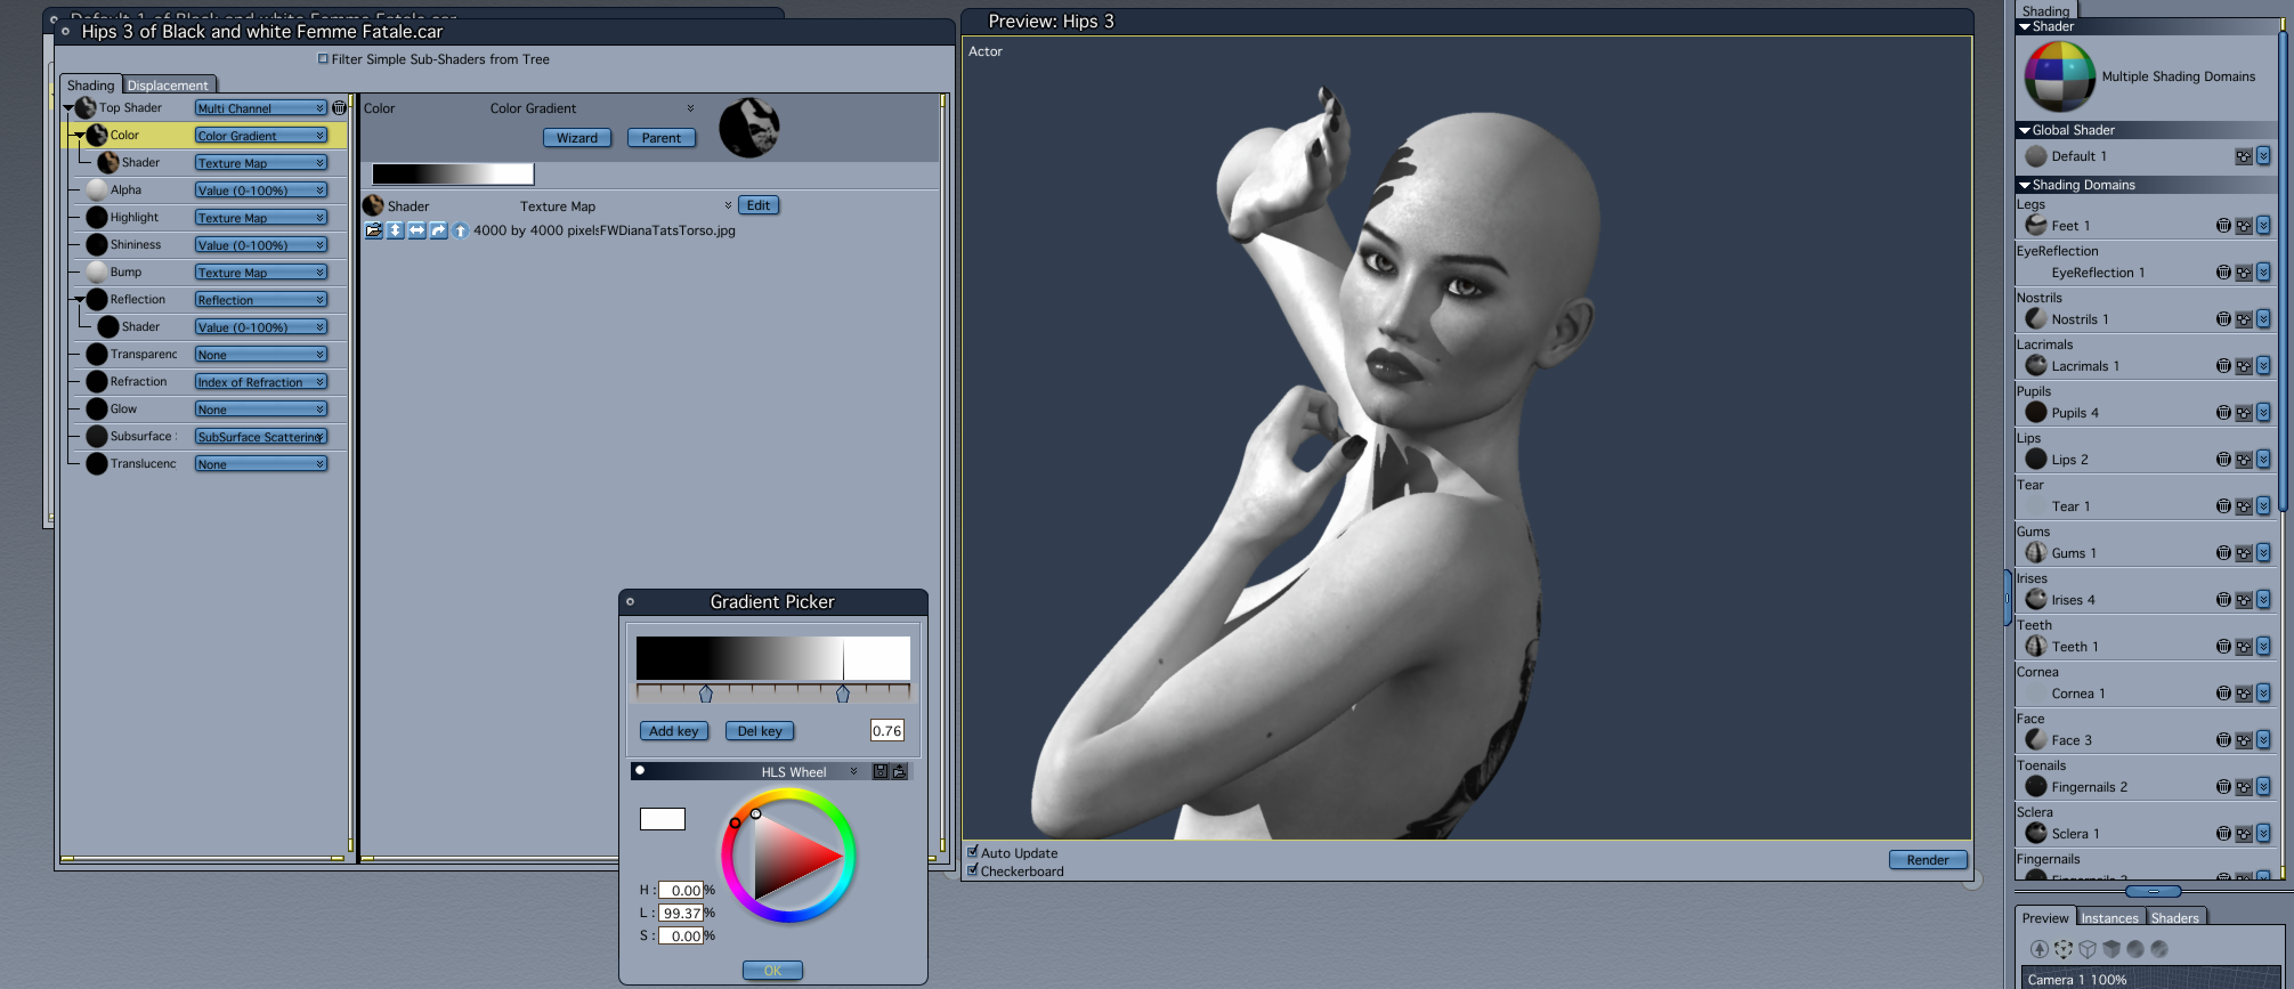
Task: Click the Add key button
Action: coord(673,731)
